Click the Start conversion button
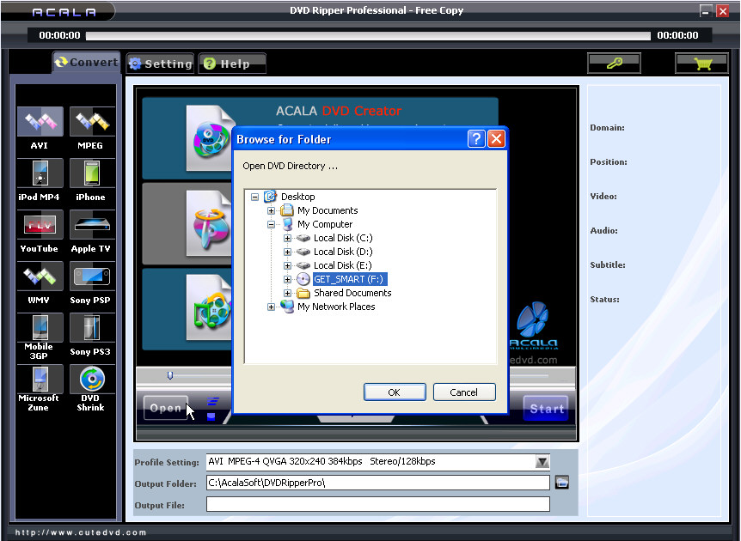Image resolution: width=741 pixels, height=541 pixels. [547, 409]
